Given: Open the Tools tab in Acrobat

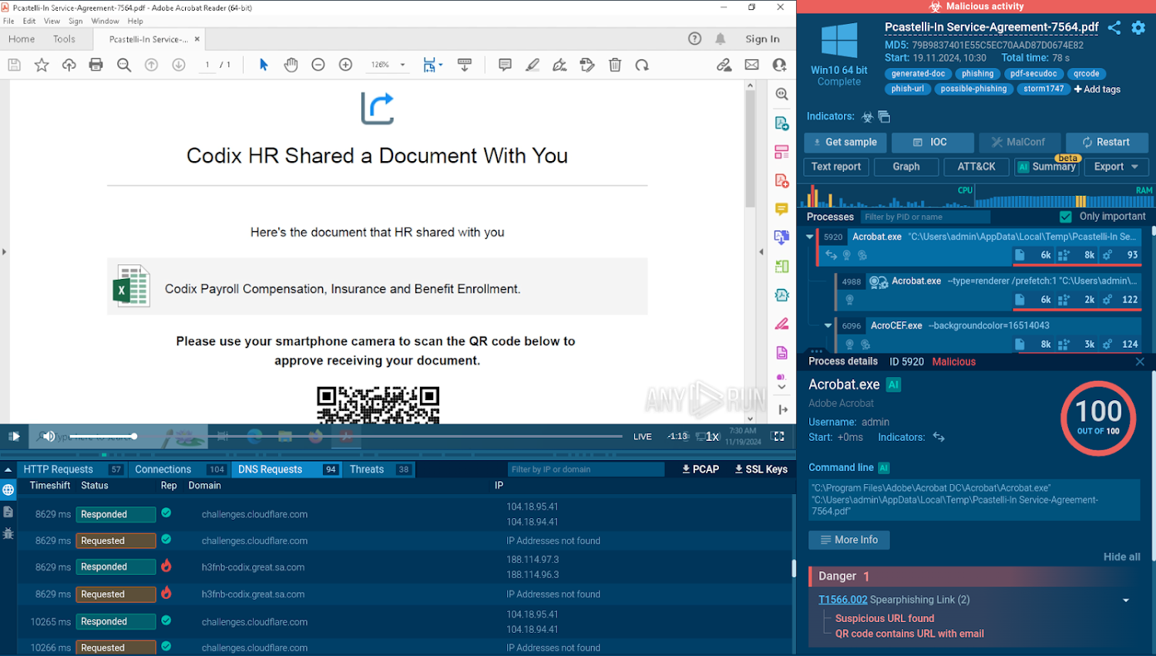Looking at the screenshot, I should (x=64, y=39).
